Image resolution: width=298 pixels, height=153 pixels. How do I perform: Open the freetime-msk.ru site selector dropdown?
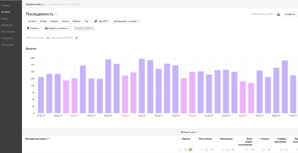(36, 4)
